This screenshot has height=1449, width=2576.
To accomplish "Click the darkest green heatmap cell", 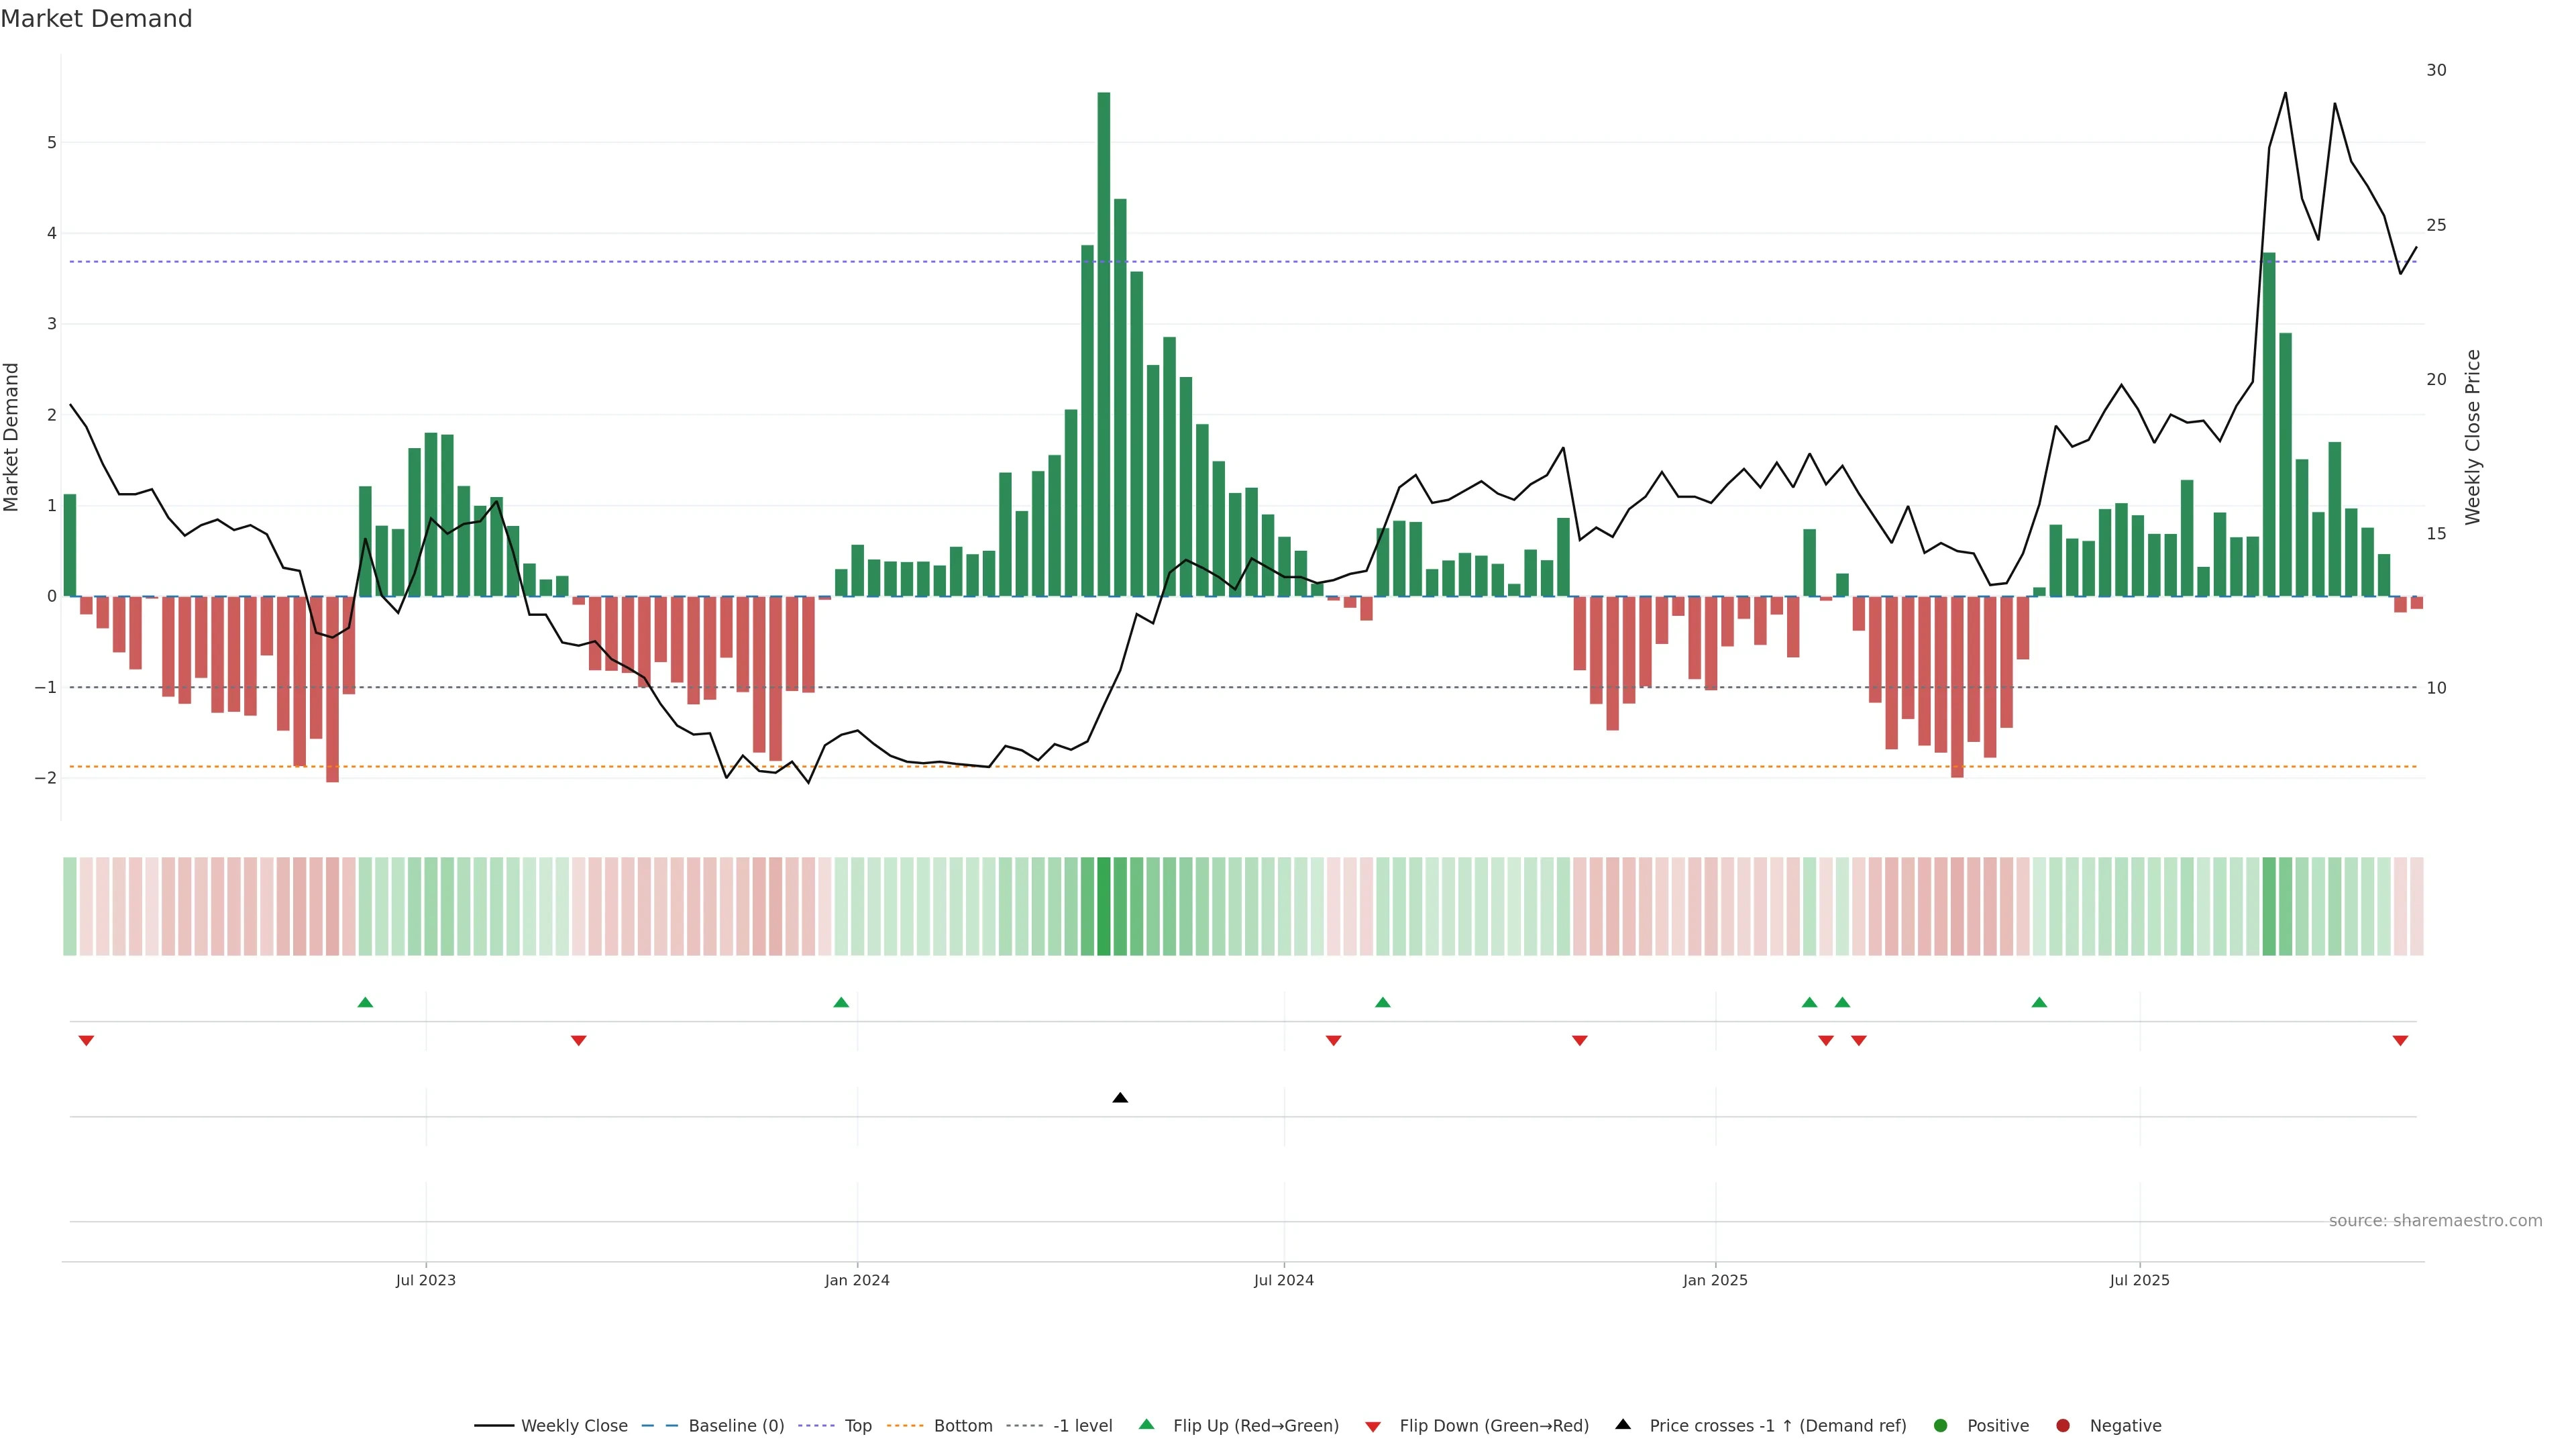I will tap(1104, 906).
